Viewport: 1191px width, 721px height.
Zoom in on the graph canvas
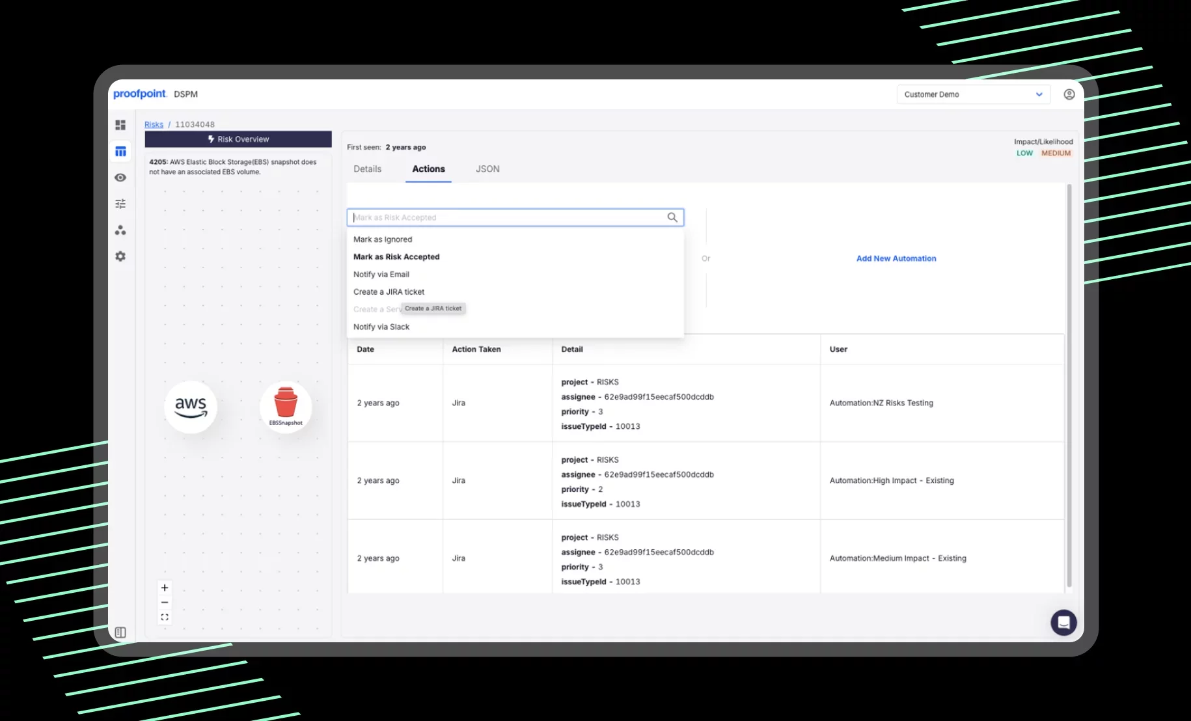(165, 588)
